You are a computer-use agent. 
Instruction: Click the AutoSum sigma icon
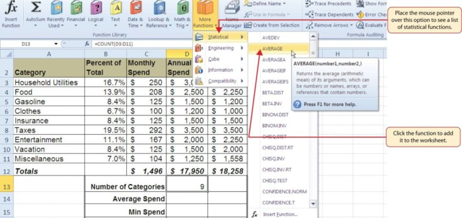point(36,7)
